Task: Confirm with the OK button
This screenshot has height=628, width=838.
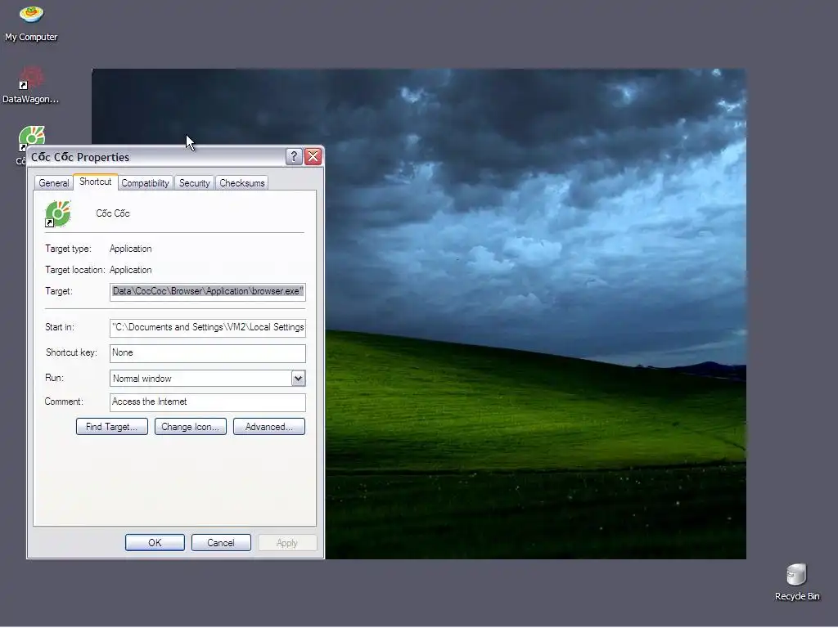Action: pos(155,543)
